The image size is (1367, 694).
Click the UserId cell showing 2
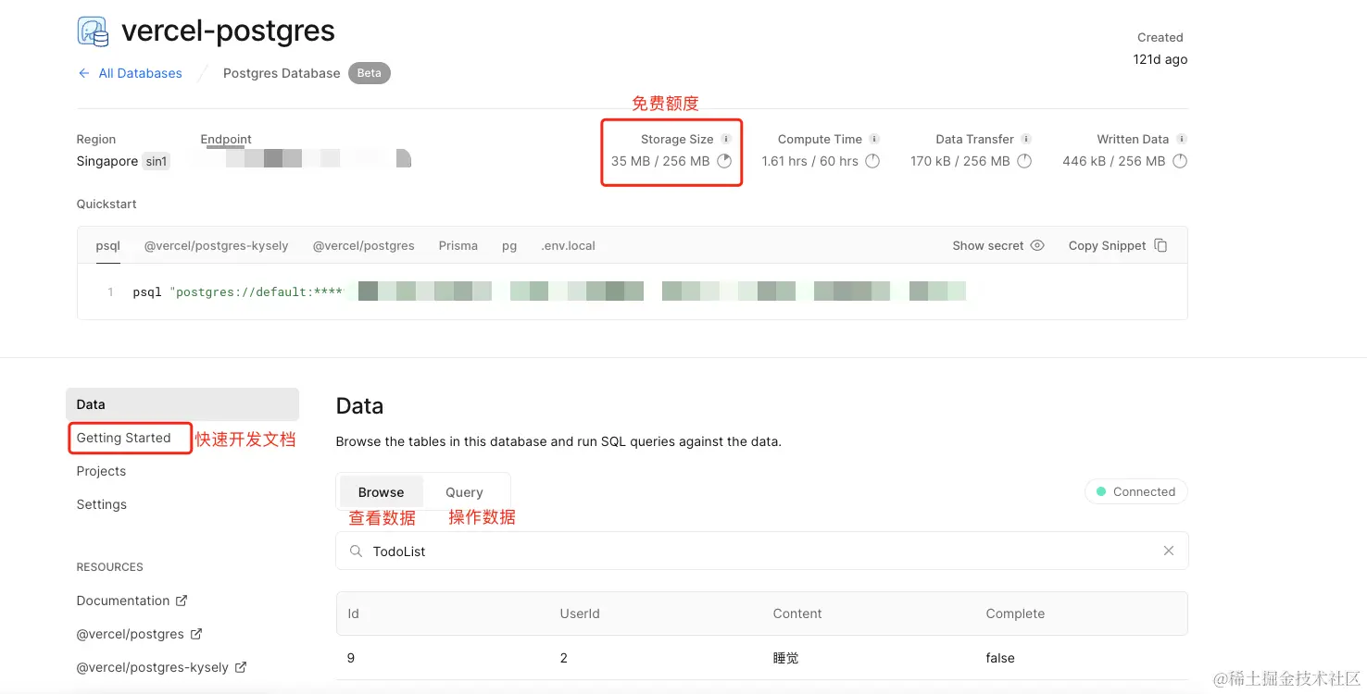(x=564, y=658)
